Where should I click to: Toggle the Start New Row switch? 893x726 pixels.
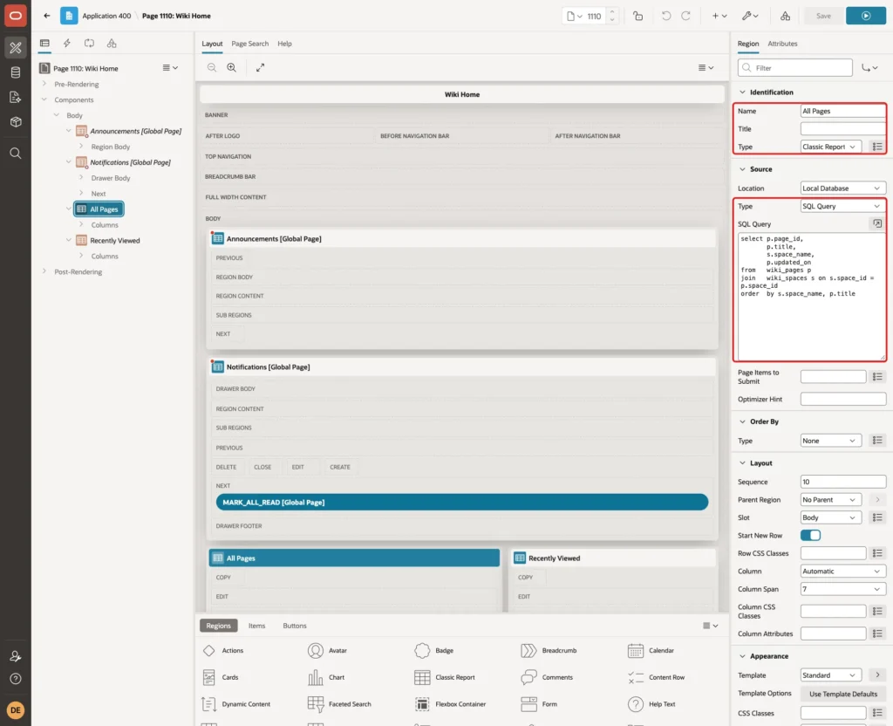[x=810, y=535]
